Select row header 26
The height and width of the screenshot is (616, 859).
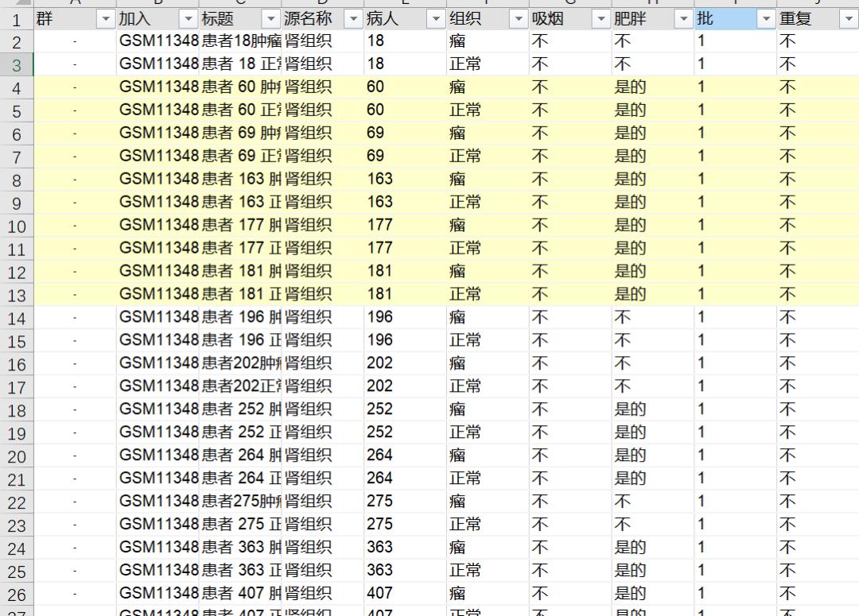tap(17, 594)
